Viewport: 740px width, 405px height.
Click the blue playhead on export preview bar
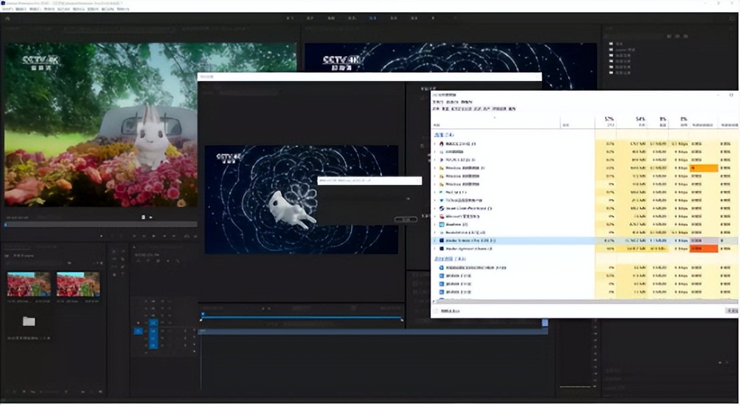(x=203, y=314)
